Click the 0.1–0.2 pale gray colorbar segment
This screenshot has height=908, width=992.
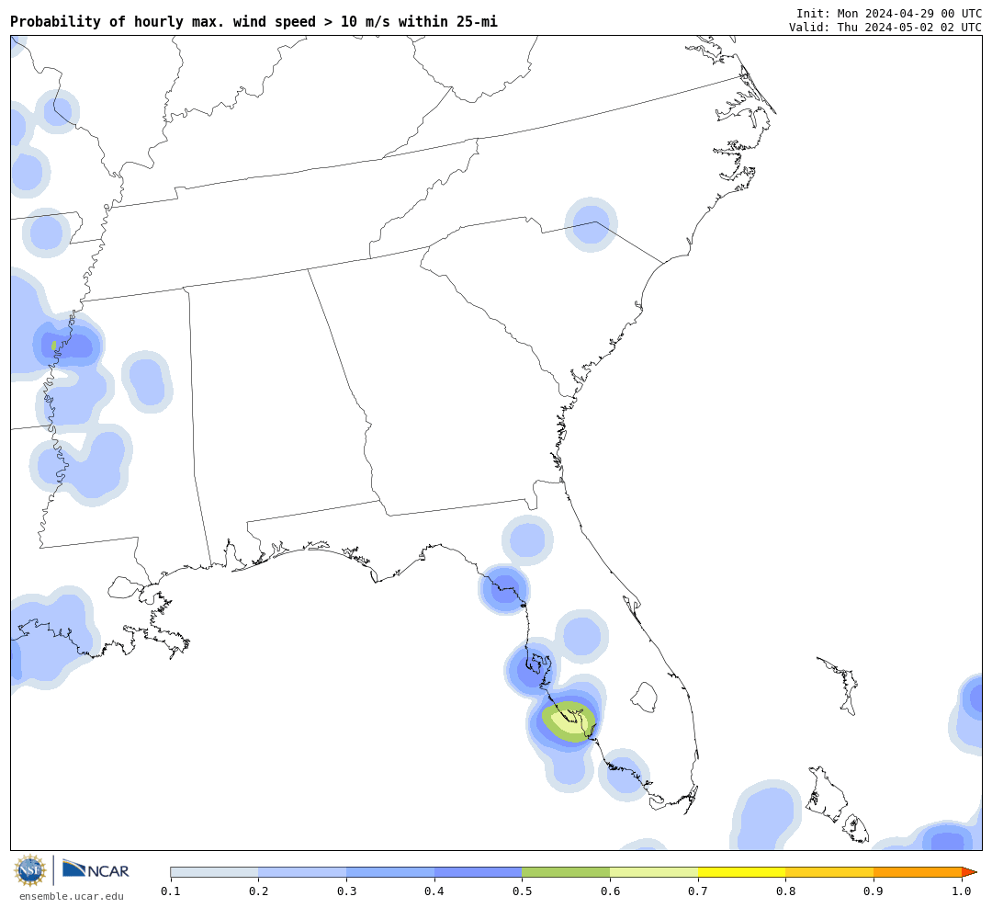click(214, 872)
